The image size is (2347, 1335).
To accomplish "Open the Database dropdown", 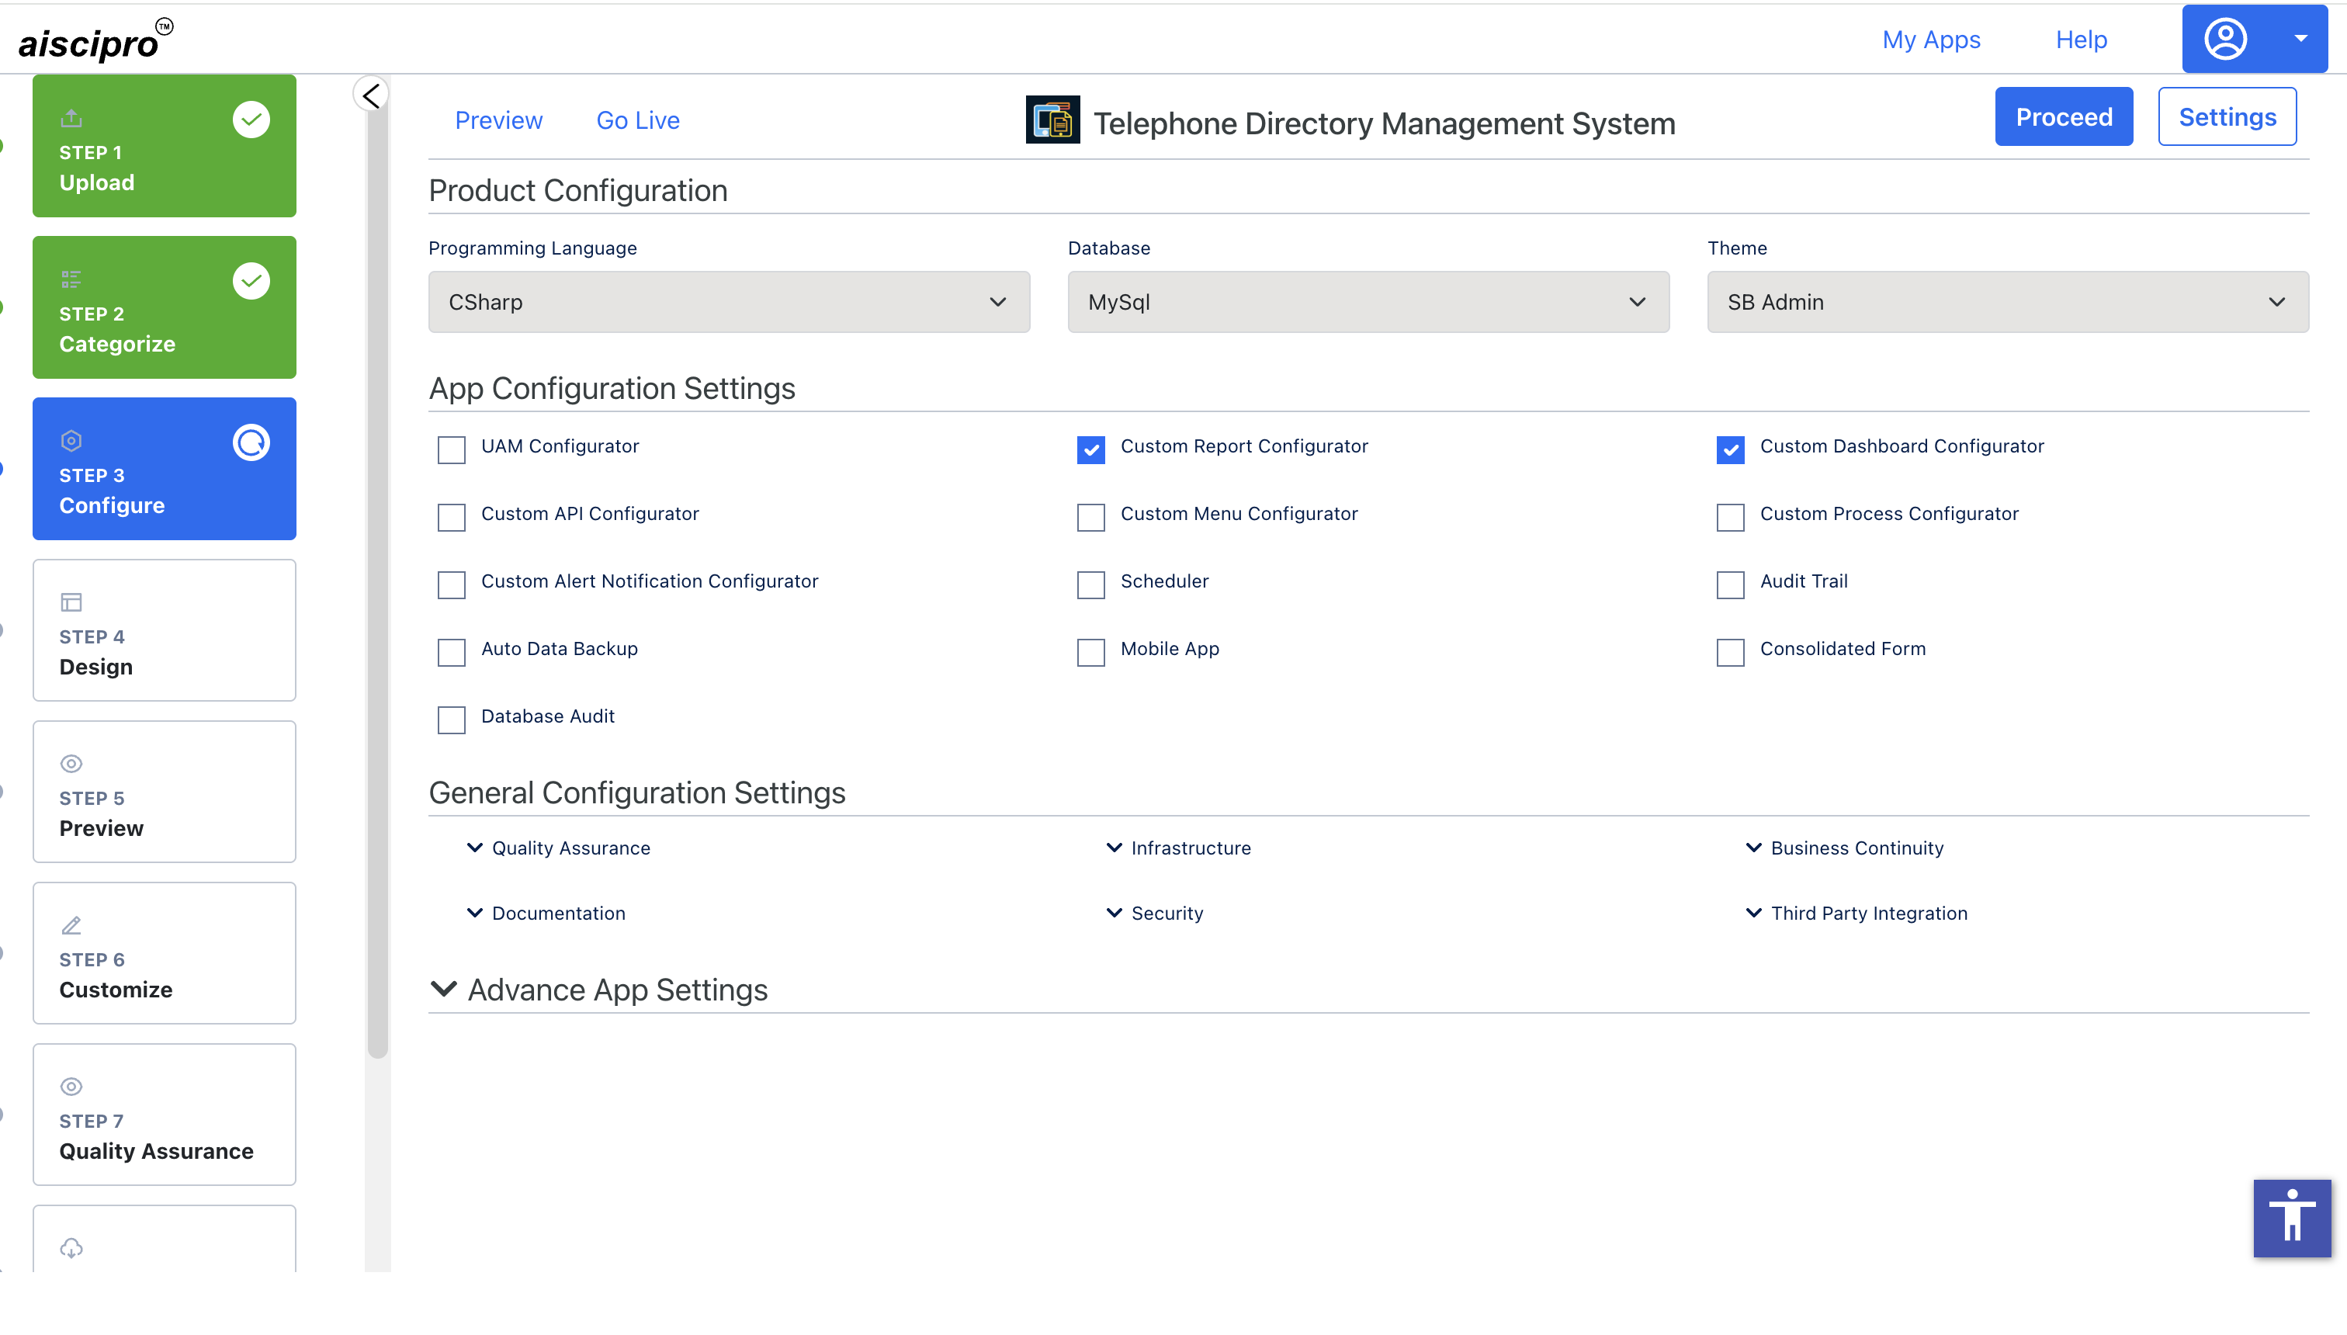I will point(1368,302).
